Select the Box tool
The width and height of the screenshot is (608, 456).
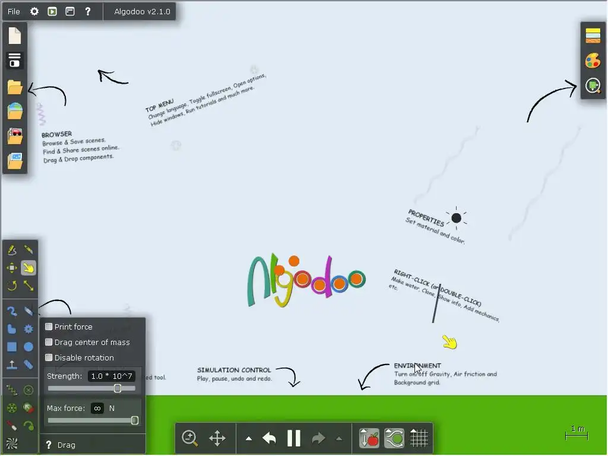point(12,347)
